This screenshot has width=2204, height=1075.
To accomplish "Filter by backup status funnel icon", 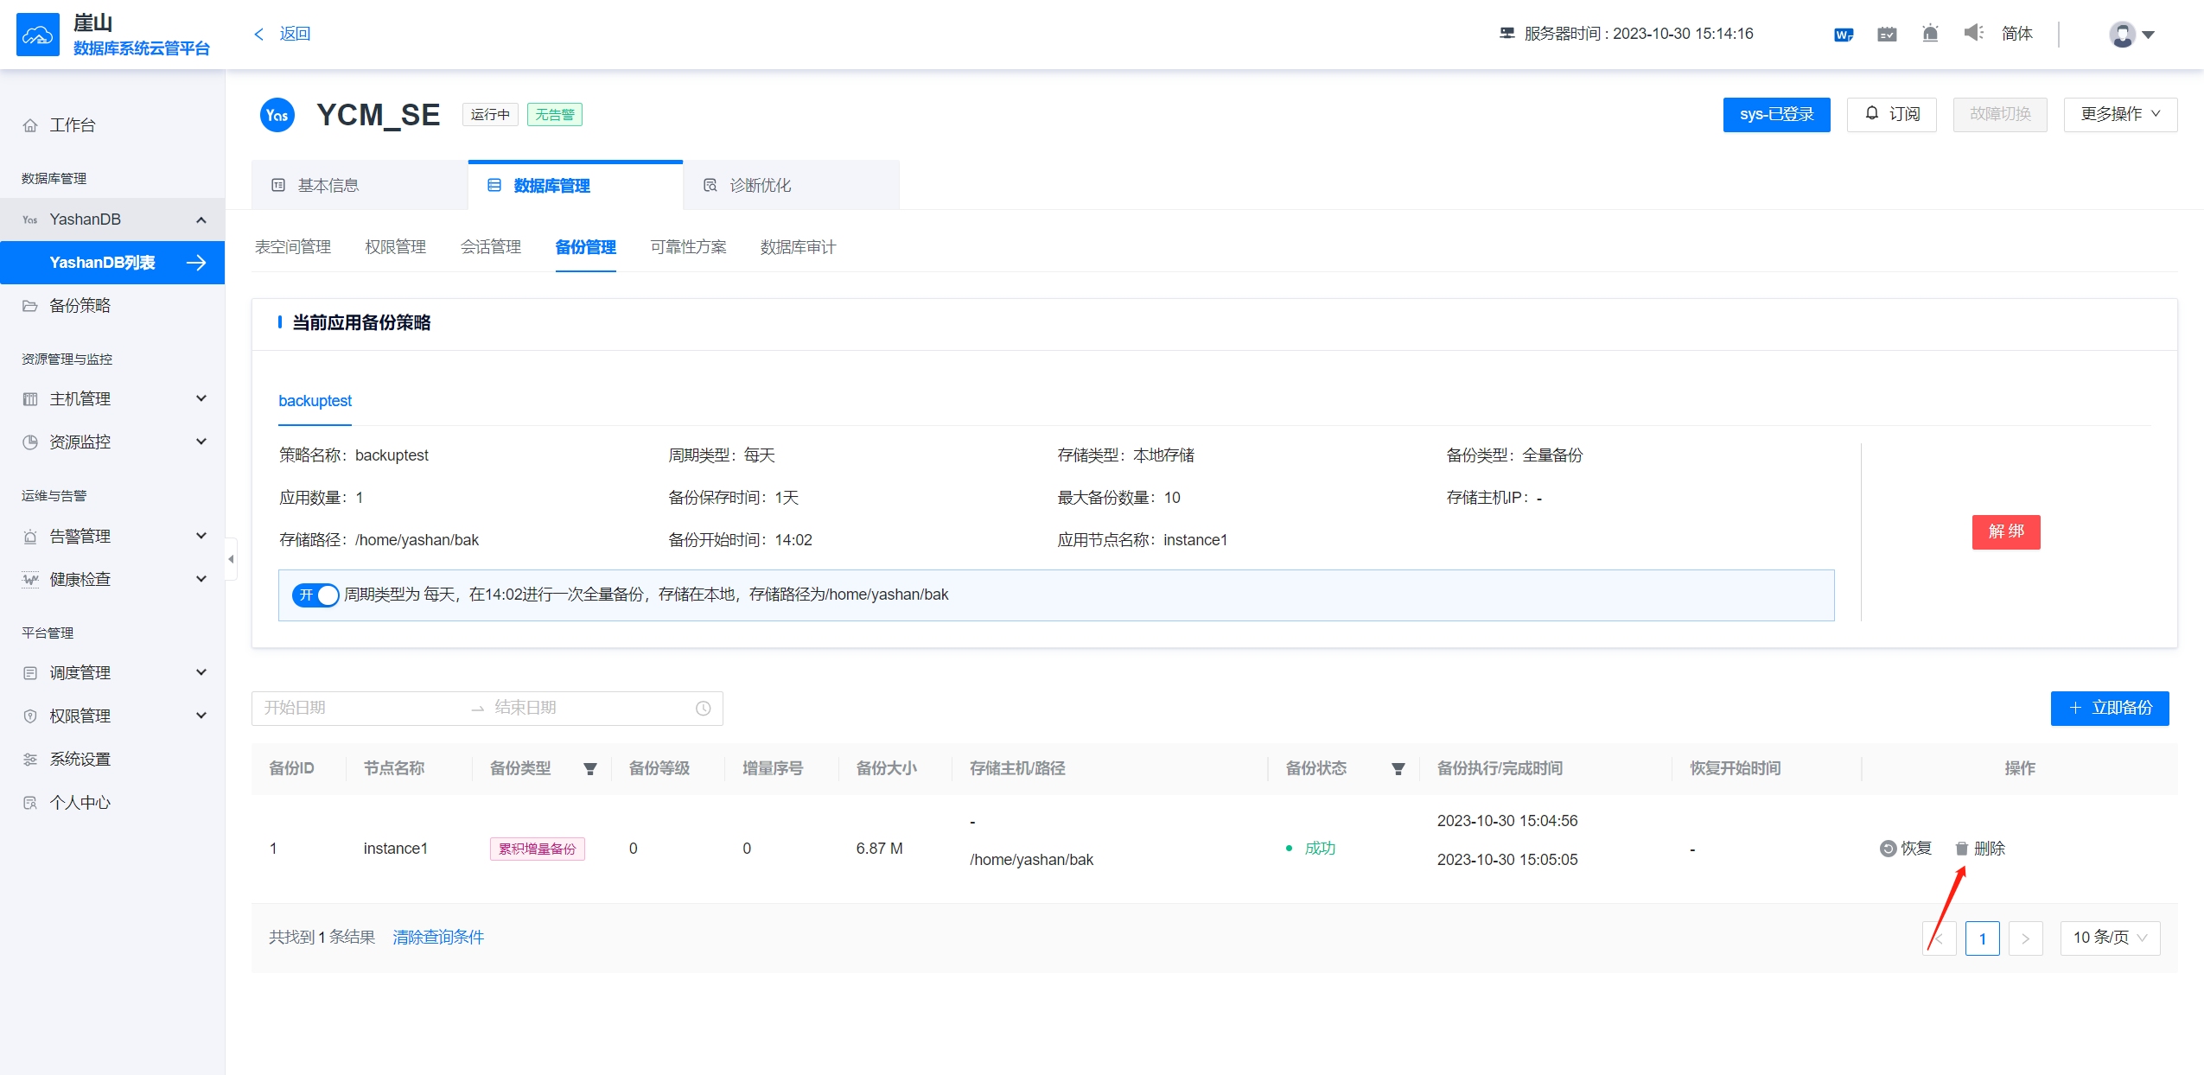I will [x=1398, y=769].
